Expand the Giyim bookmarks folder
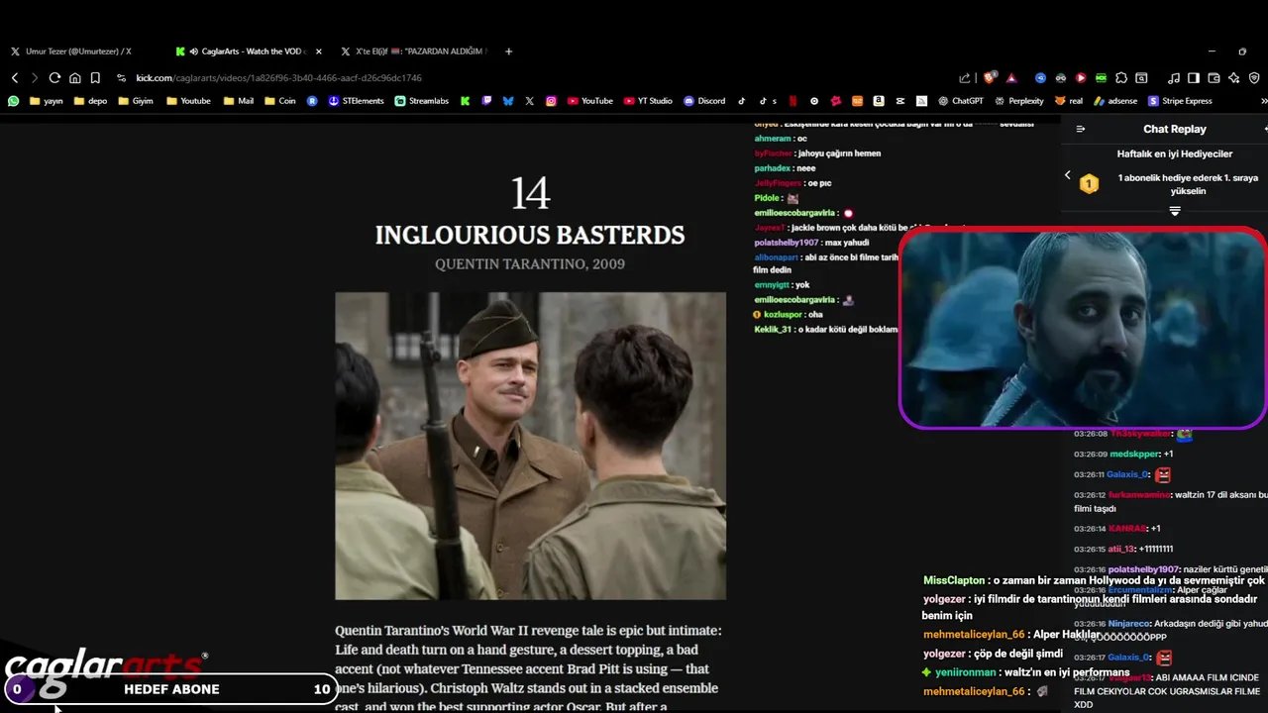This screenshot has width=1268, height=713. tap(136, 101)
